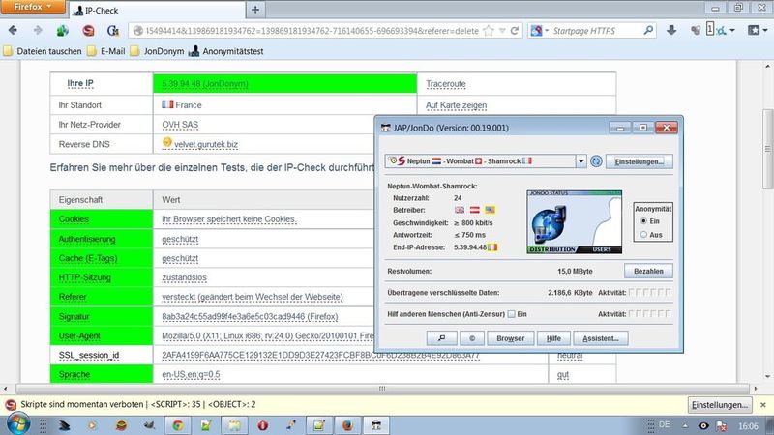This screenshot has height=435, width=774.
Task: Click the magnifier button in JonDo bottom row
Action: tap(441, 338)
